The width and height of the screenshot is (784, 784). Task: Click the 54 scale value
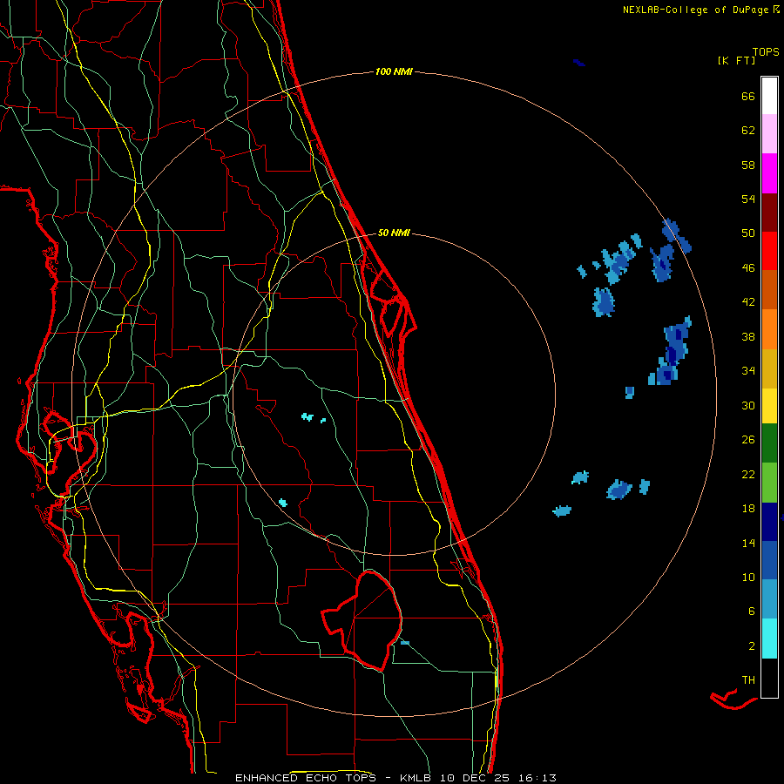[x=748, y=199]
